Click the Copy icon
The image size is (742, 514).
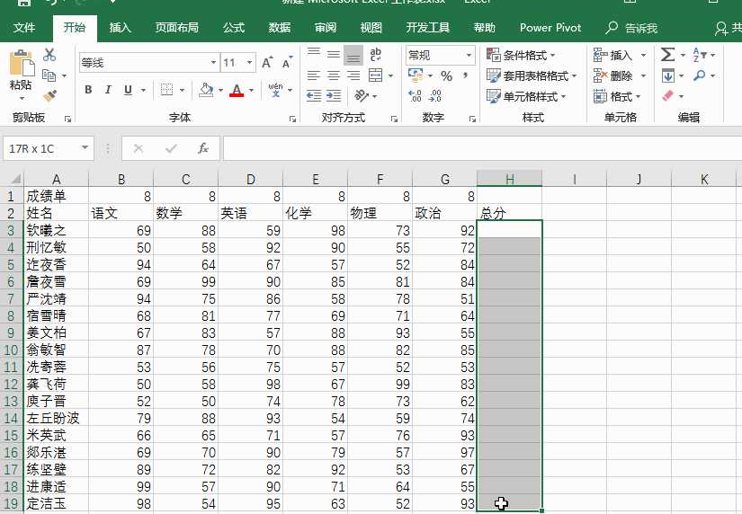pos(49,75)
